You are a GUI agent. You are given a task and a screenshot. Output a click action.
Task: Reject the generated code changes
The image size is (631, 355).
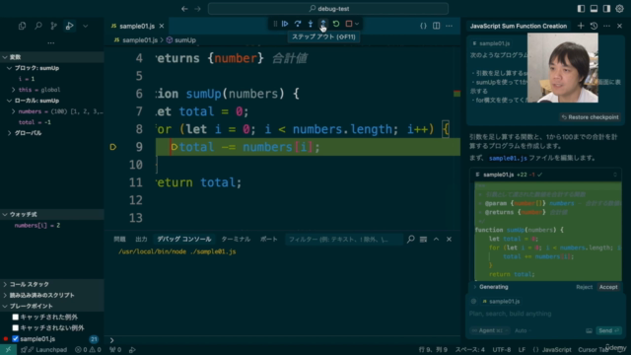pos(585,287)
